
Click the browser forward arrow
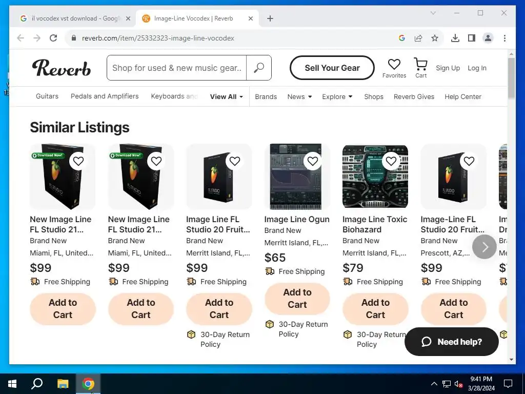point(37,38)
